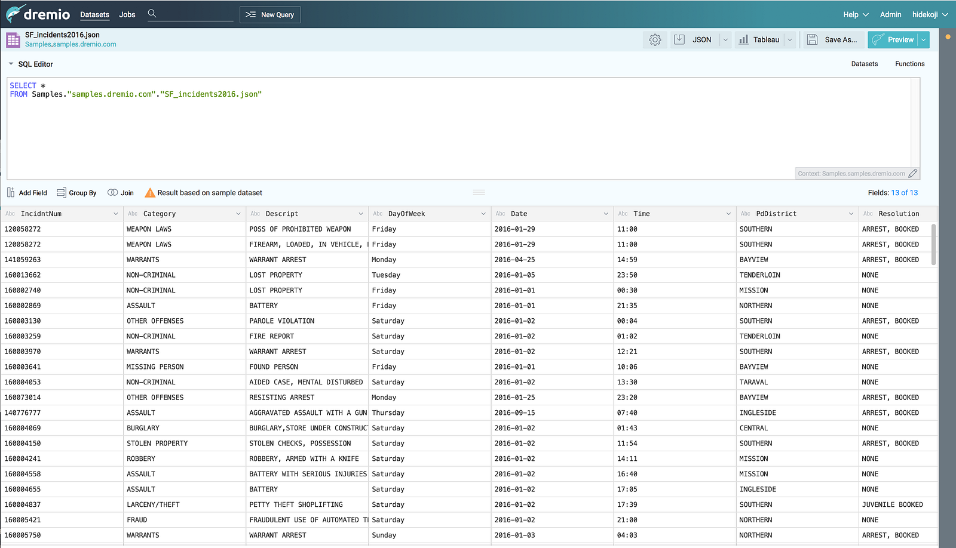Open the Category column dropdown
This screenshot has height=548, width=956.
coord(238,214)
